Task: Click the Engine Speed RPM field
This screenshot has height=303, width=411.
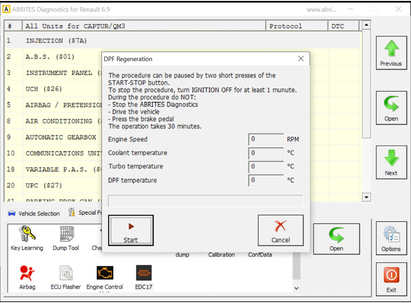Action: [266, 139]
